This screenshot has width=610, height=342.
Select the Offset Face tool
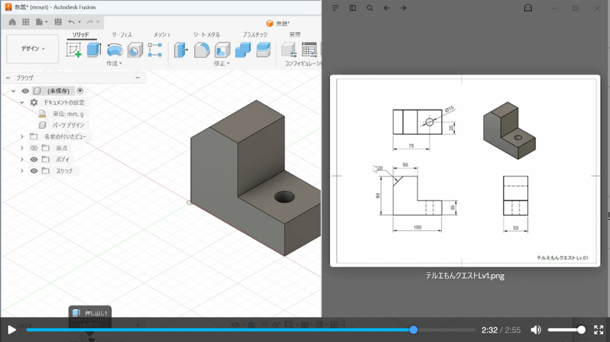pos(264,49)
